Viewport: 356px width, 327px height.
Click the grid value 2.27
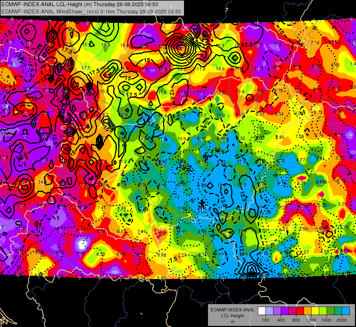tap(304, 252)
